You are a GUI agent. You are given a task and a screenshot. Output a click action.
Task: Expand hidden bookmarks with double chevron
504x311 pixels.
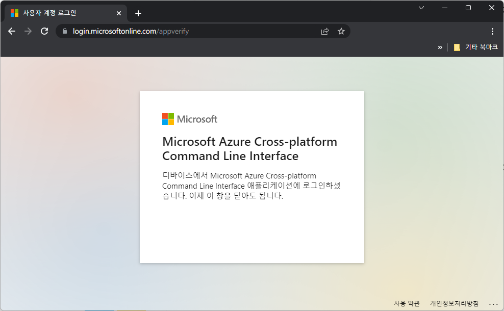pos(440,47)
